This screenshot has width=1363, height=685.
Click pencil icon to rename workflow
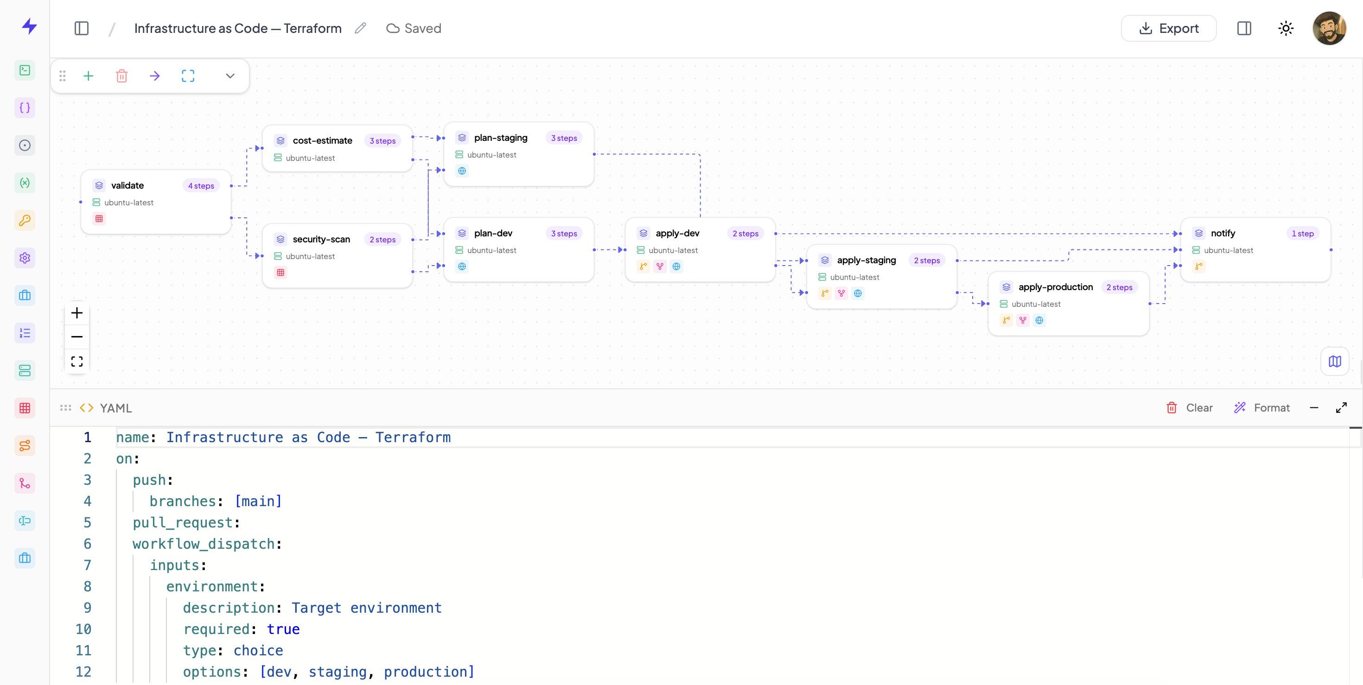pyautogui.click(x=360, y=29)
